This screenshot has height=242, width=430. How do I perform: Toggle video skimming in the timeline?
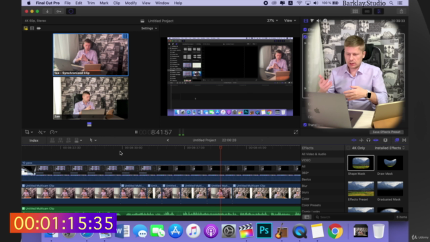(x=354, y=140)
